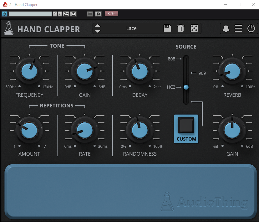
Task: Click the HAND CLAPPER title text
Action: [49, 29]
